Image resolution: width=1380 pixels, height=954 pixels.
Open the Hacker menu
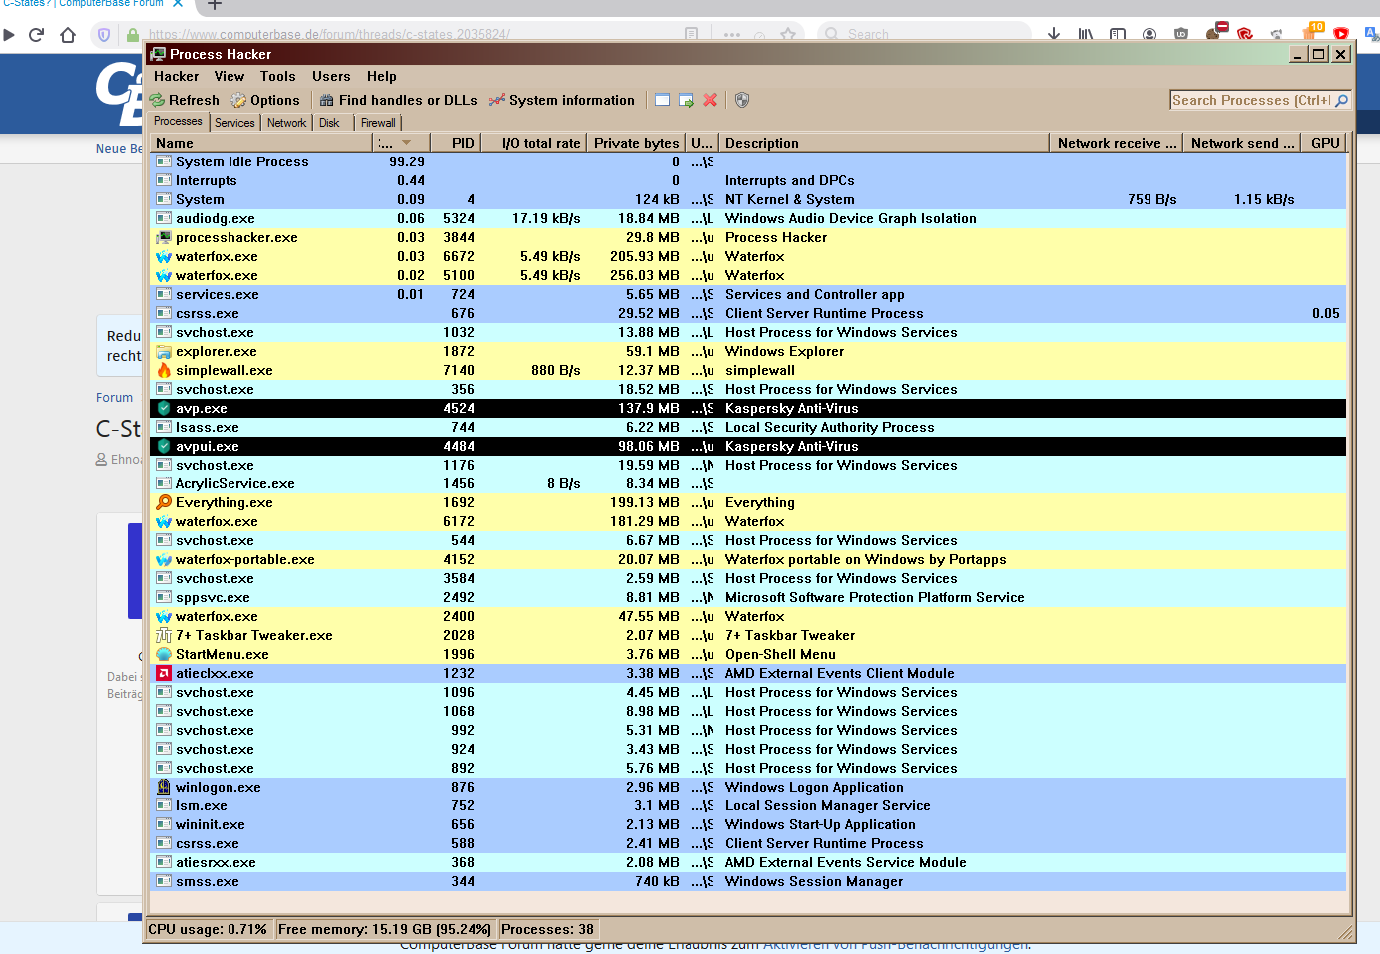(176, 76)
